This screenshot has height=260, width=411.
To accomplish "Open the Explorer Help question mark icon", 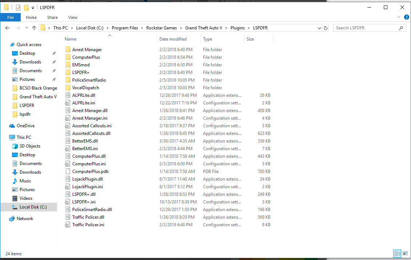I will point(407,17).
